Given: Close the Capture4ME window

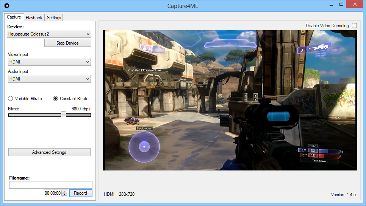Looking at the screenshot, I should 355,5.
